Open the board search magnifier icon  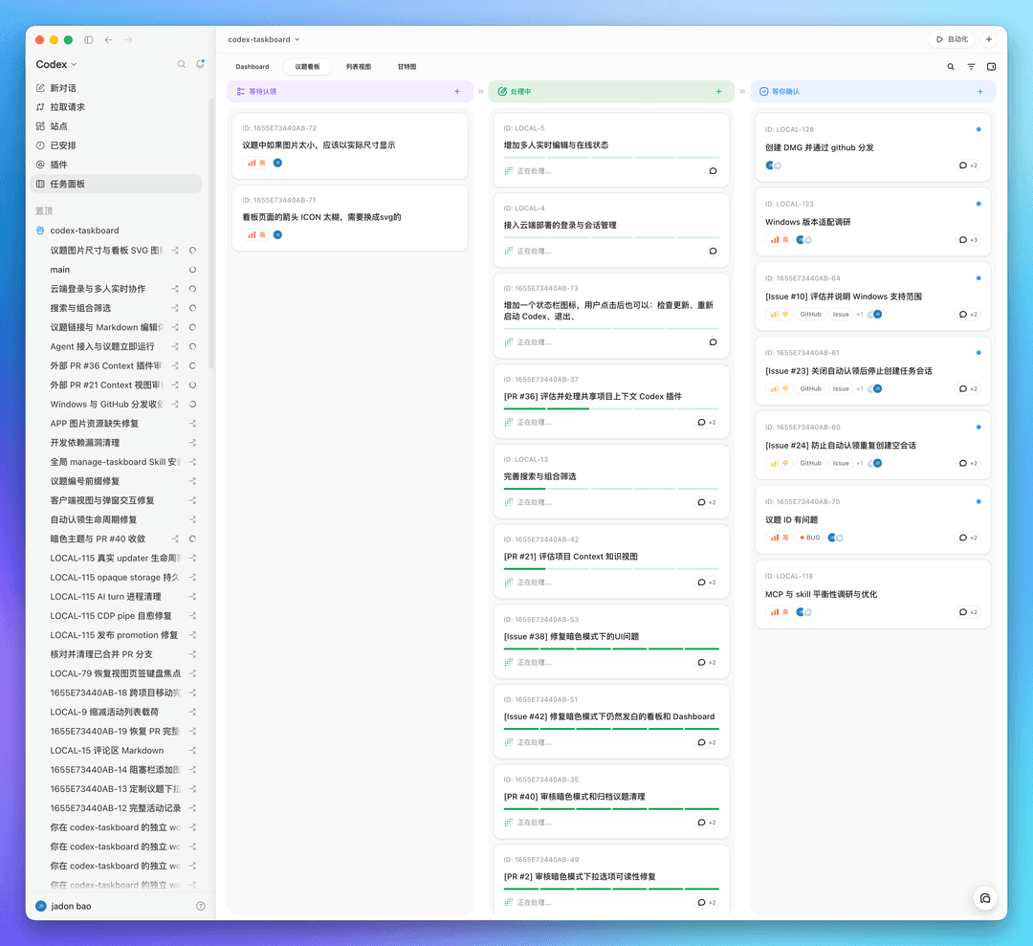[x=951, y=67]
